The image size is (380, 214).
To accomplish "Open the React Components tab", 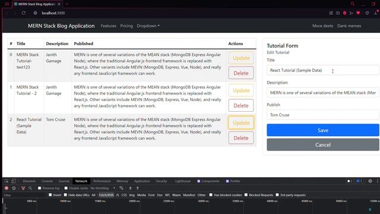I will (x=208, y=181).
